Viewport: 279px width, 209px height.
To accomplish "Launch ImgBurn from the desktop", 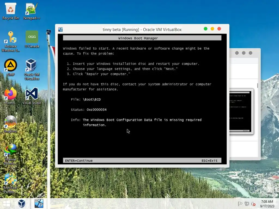I will coord(11,124).
